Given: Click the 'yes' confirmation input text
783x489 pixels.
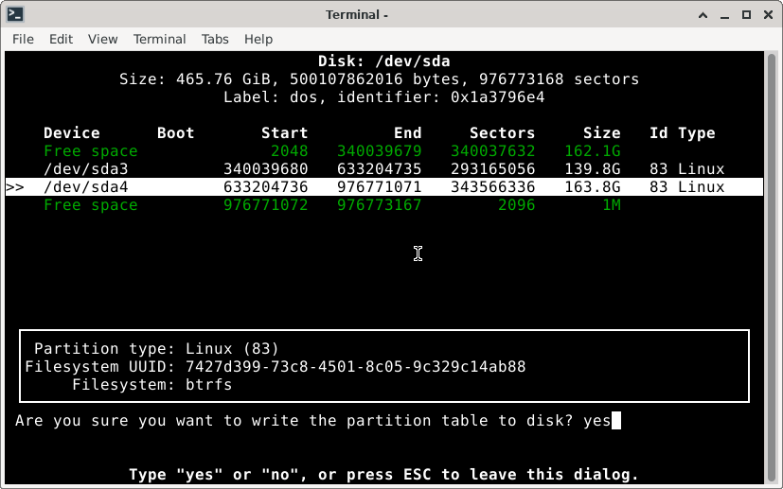Looking at the screenshot, I should pyautogui.click(x=596, y=421).
